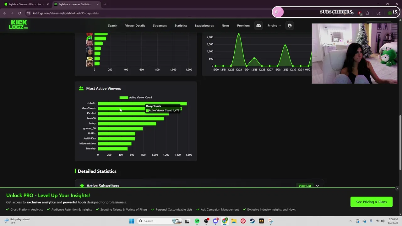Click the 7evin50 bar in chart
Screen dimensions: 402x226
click(131, 118)
